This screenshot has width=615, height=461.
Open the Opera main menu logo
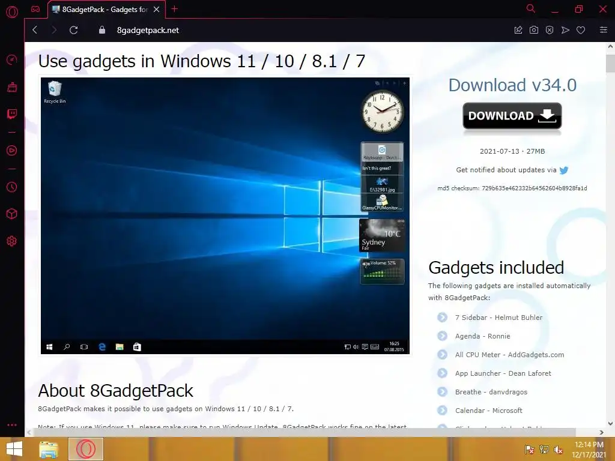click(12, 12)
